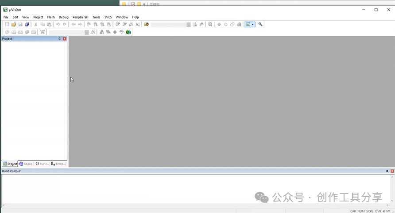The width and height of the screenshot is (395, 213).
Task: Close the Project panel
Action: (65, 39)
